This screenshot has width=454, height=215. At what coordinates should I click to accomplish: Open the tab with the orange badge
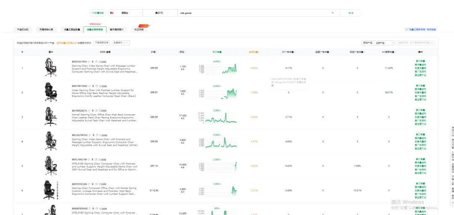click(139, 29)
